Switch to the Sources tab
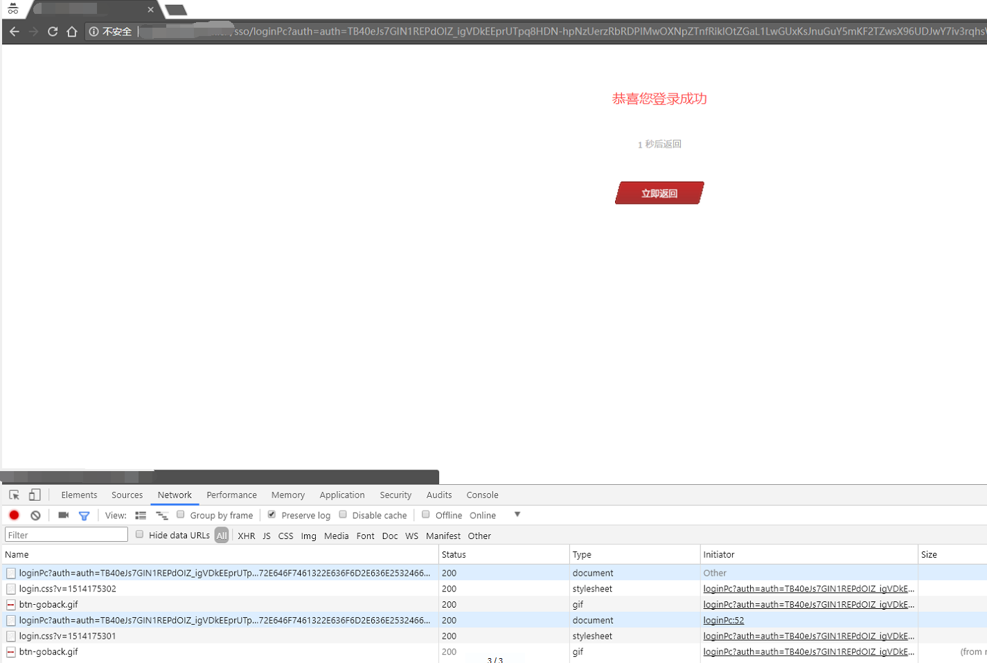Viewport: 987px width, 663px height. 127,495
